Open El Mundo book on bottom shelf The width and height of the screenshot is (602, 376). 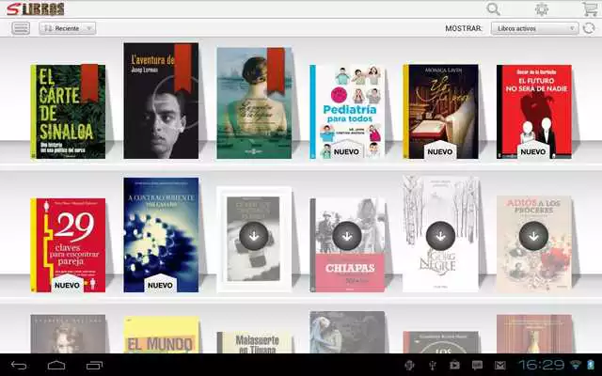pyautogui.click(x=161, y=335)
